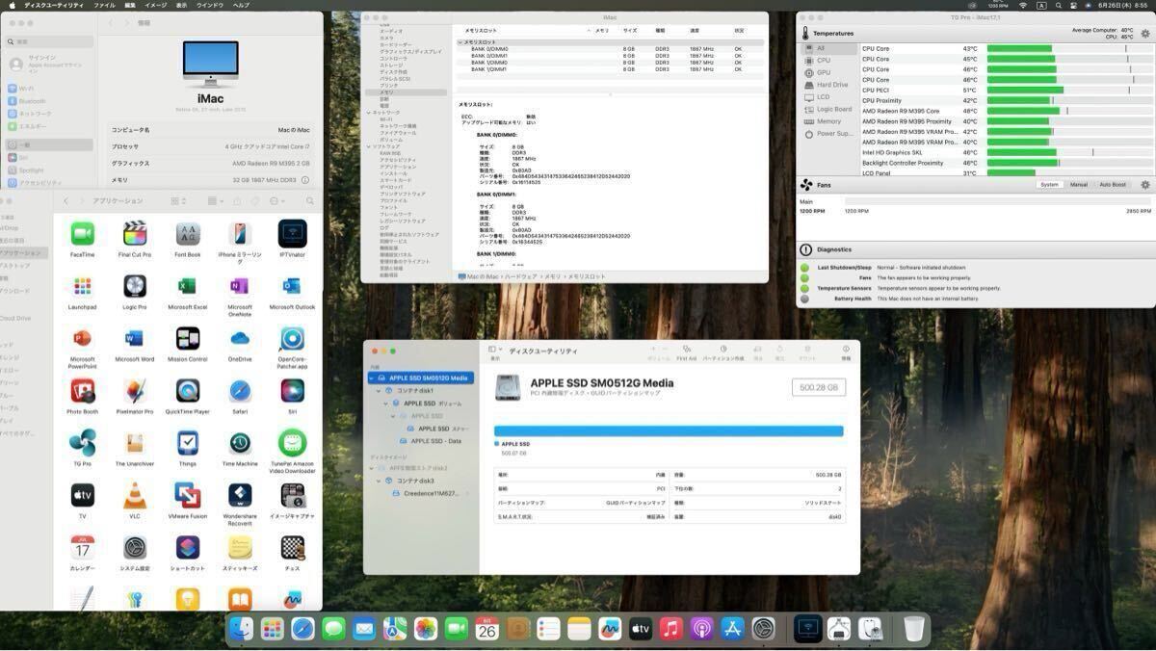Select the IPTVnator app icon

[292, 234]
